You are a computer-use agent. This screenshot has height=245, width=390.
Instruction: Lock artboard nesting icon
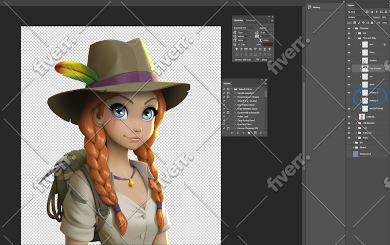pyautogui.click(x=368, y=22)
